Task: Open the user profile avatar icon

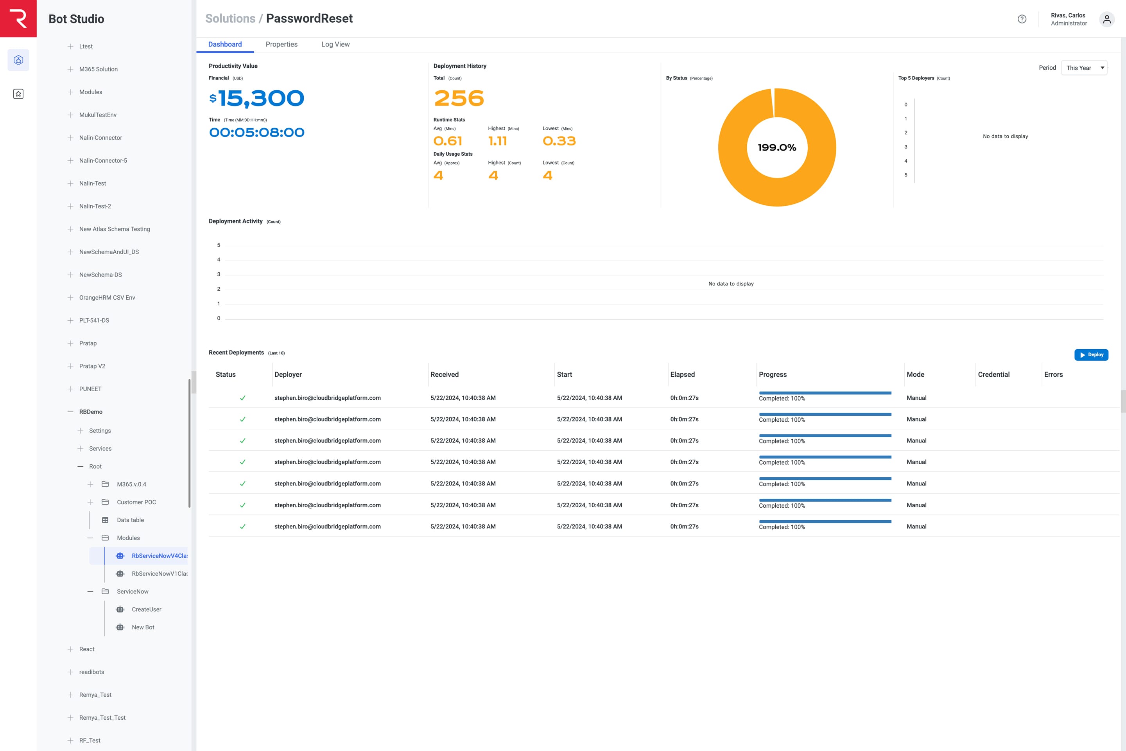Action: click(1106, 19)
